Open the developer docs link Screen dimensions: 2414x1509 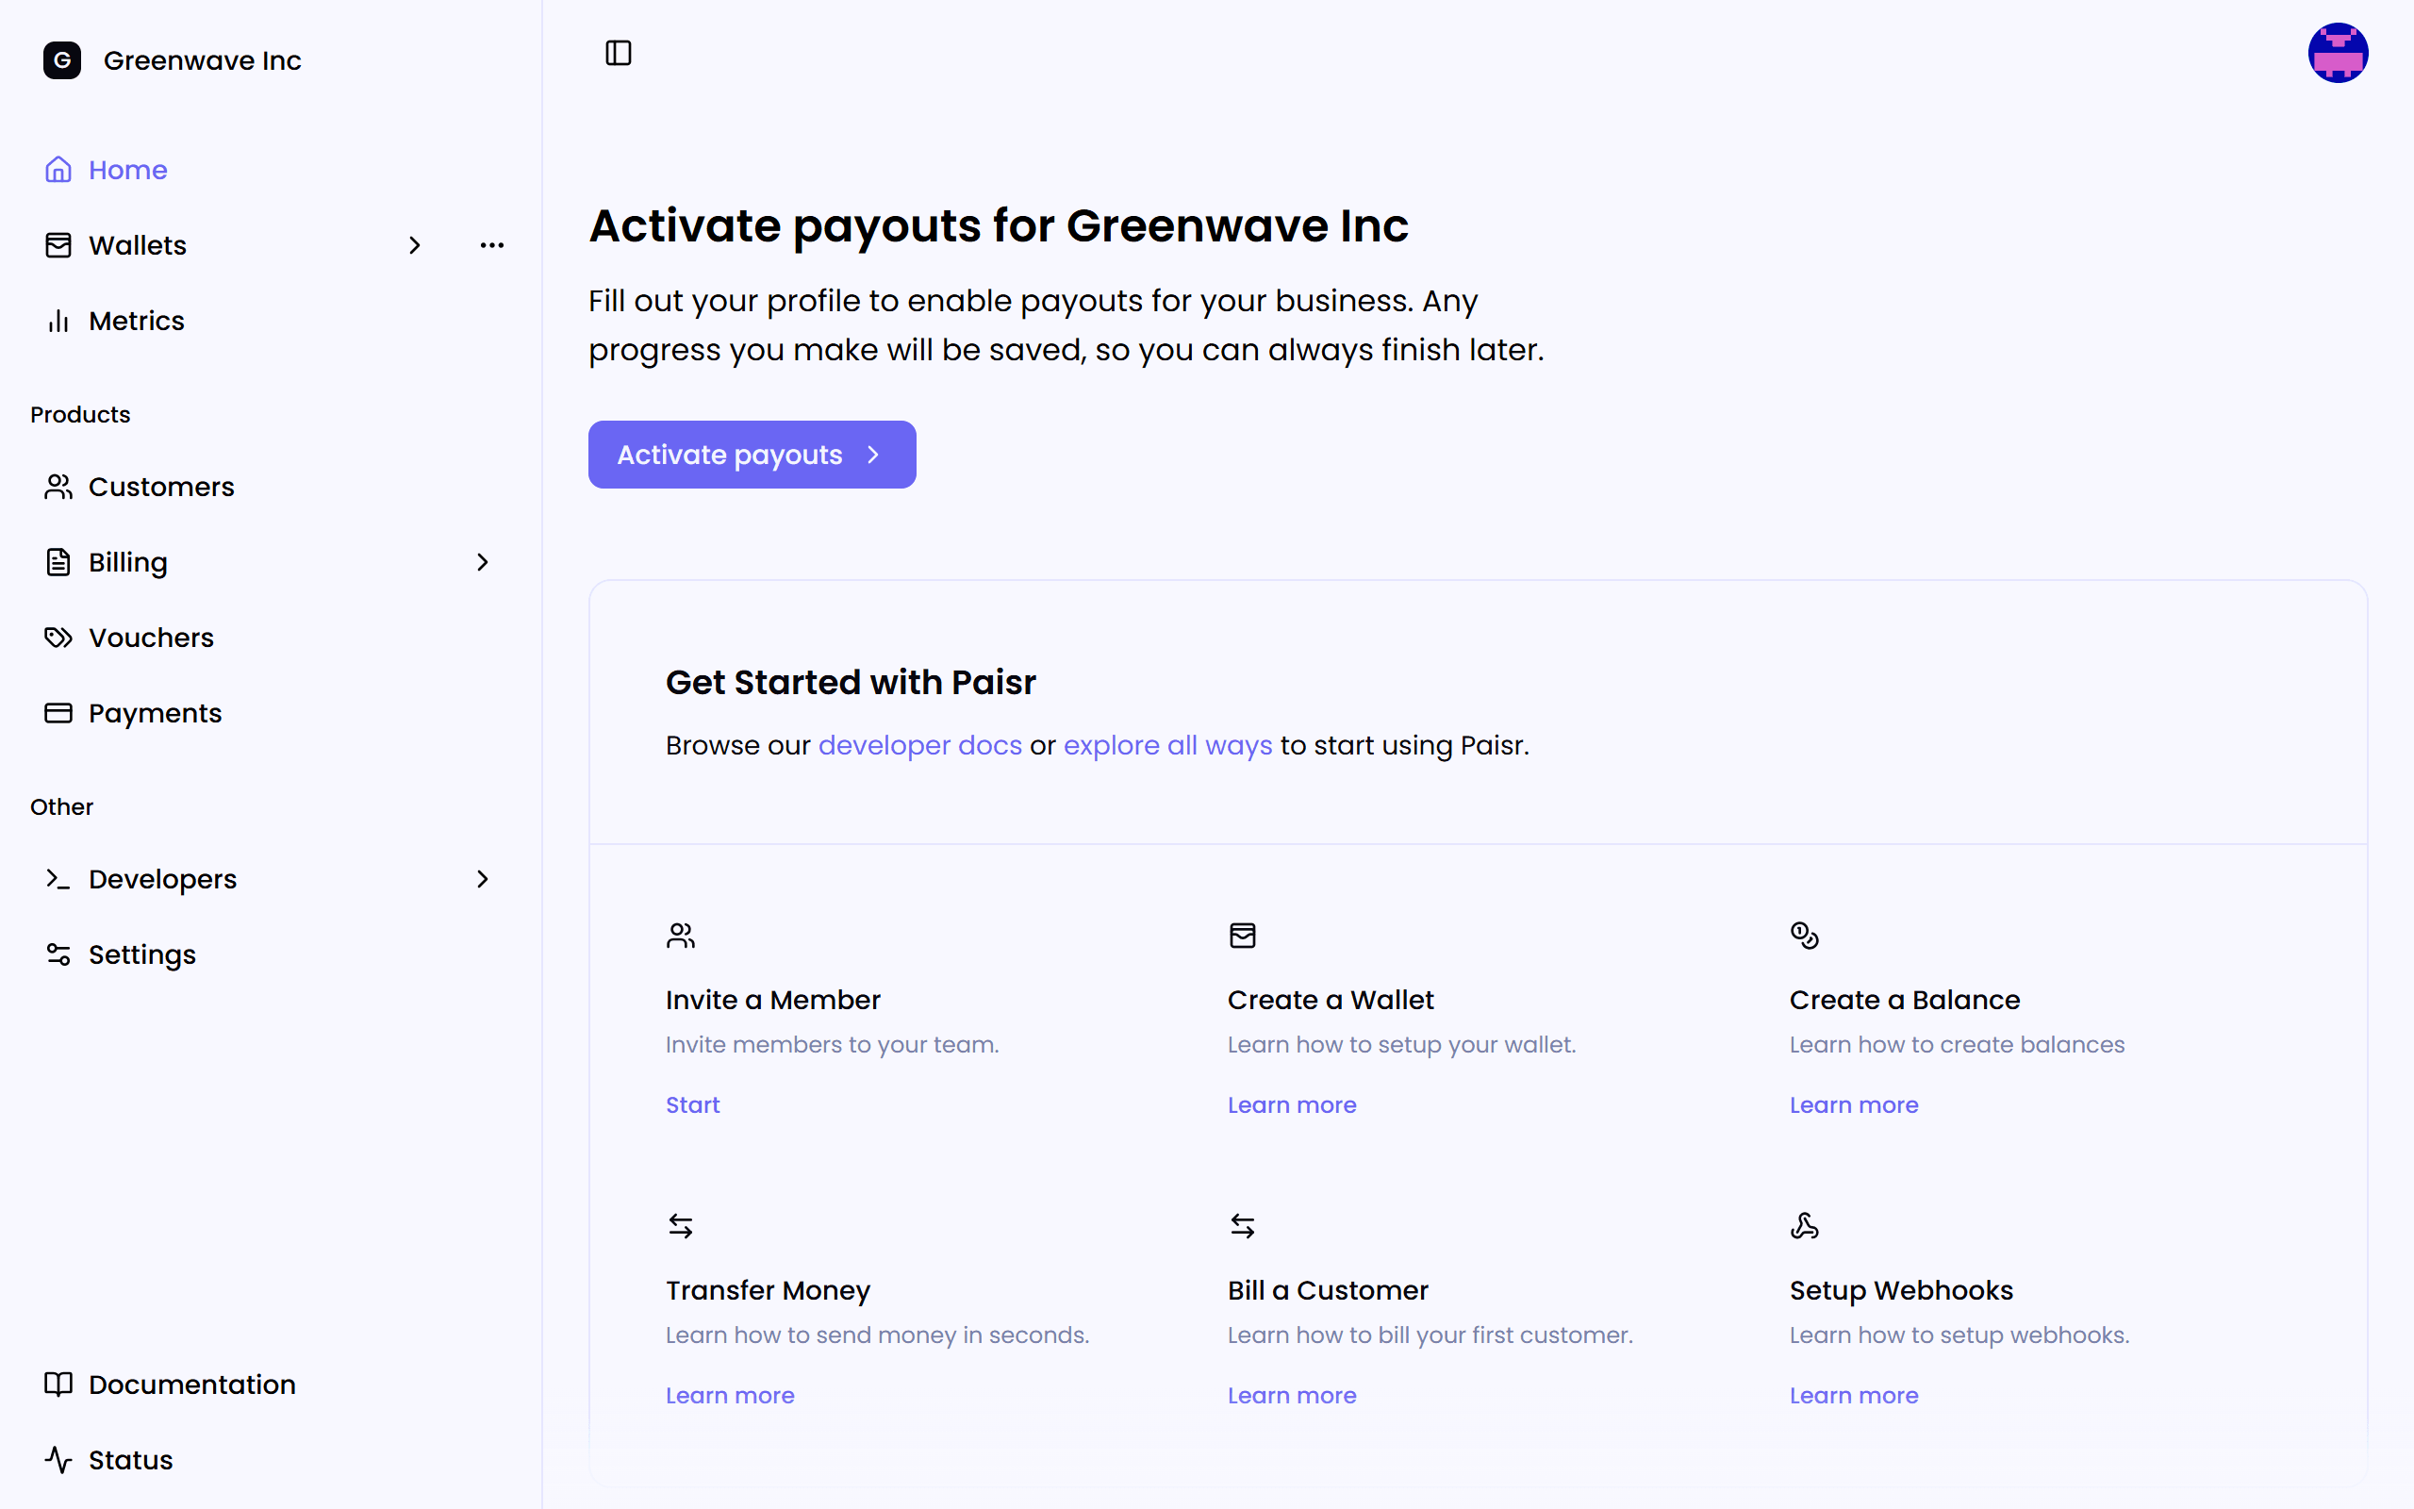tap(918, 745)
